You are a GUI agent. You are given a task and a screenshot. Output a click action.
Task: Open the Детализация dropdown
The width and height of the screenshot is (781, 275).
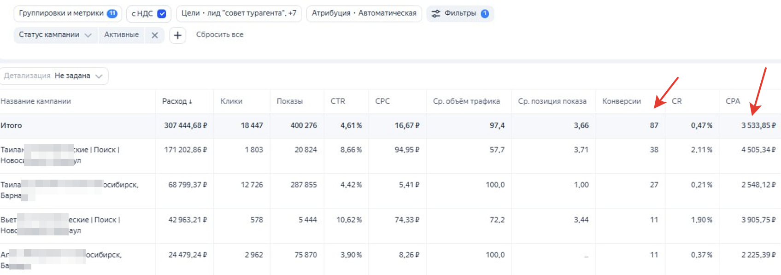pyautogui.click(x=54, y=76)
